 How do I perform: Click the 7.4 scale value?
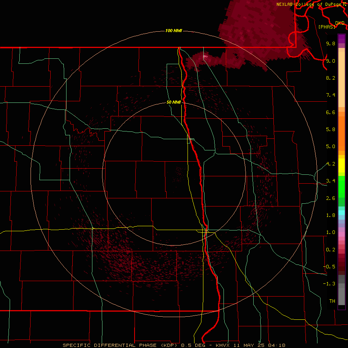331,95
